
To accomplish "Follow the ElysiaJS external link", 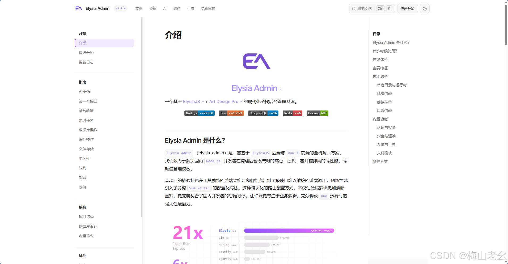I will (193, 101).
